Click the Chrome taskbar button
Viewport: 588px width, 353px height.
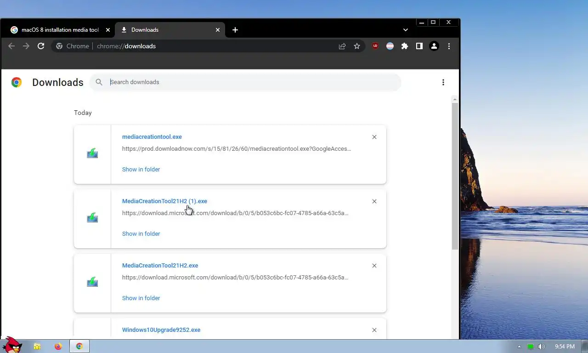(79, 347)
